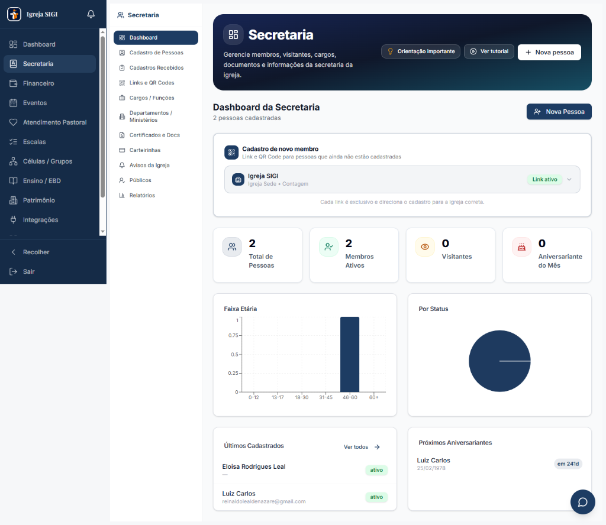Open Carteirinhas submenu item
This screenshot has height=525, width=606.
click(x=156, y=150)
